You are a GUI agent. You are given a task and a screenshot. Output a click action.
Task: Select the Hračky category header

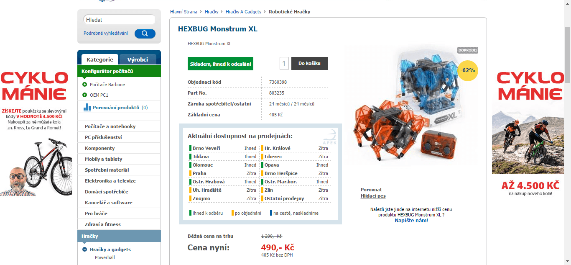[119, 236]
